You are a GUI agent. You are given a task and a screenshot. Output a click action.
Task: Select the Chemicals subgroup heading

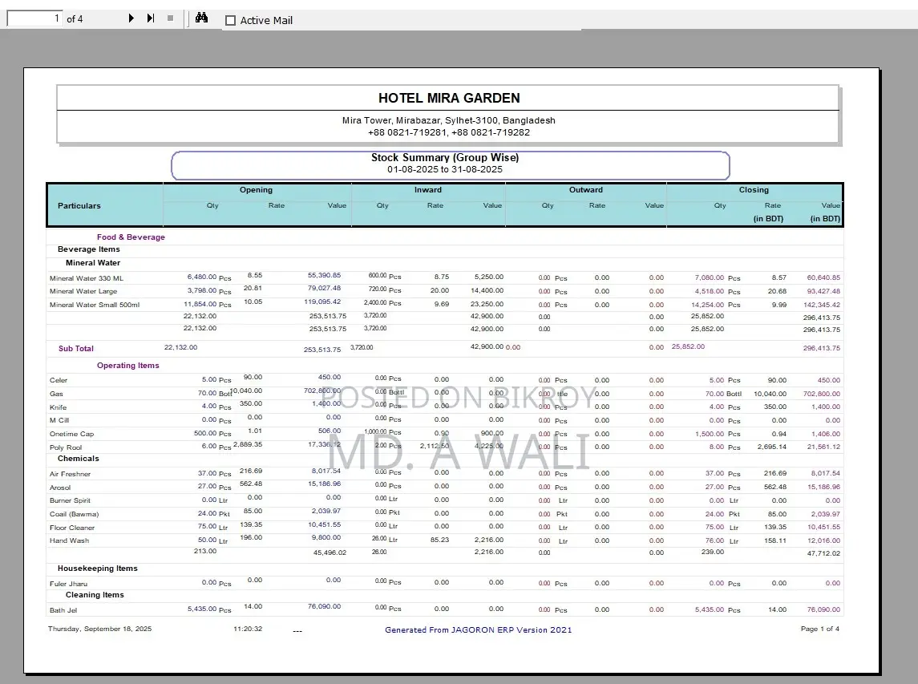[79, 459]
